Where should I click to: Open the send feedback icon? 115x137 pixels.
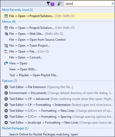coord(60,4)
